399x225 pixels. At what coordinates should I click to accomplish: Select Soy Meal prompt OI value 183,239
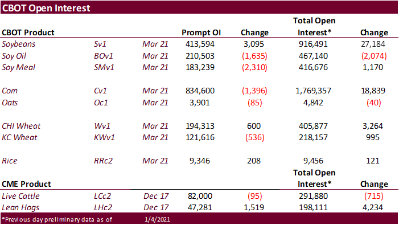(200, 67)
